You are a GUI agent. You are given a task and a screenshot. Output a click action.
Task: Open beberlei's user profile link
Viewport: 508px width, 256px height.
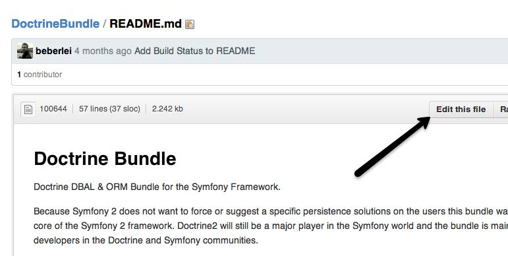pyautogui.click(x=53, y=51)
